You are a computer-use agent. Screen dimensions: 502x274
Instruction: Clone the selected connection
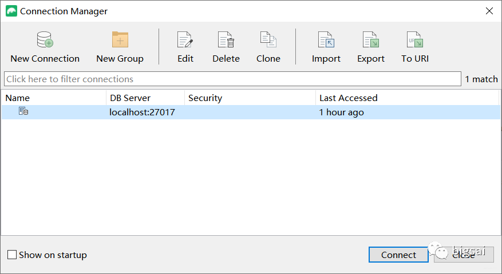[268, 40]
